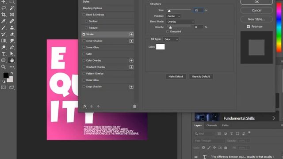Select the History Brush tool
Screen dimensions: 283x159
4,34
